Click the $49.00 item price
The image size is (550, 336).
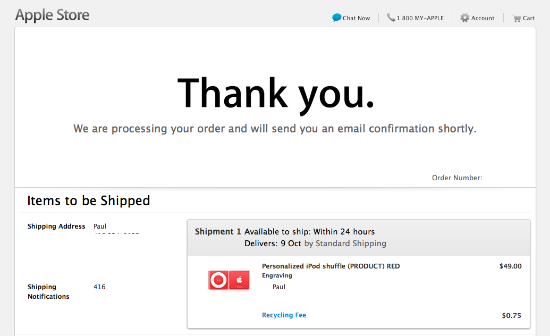pos(510,266)
